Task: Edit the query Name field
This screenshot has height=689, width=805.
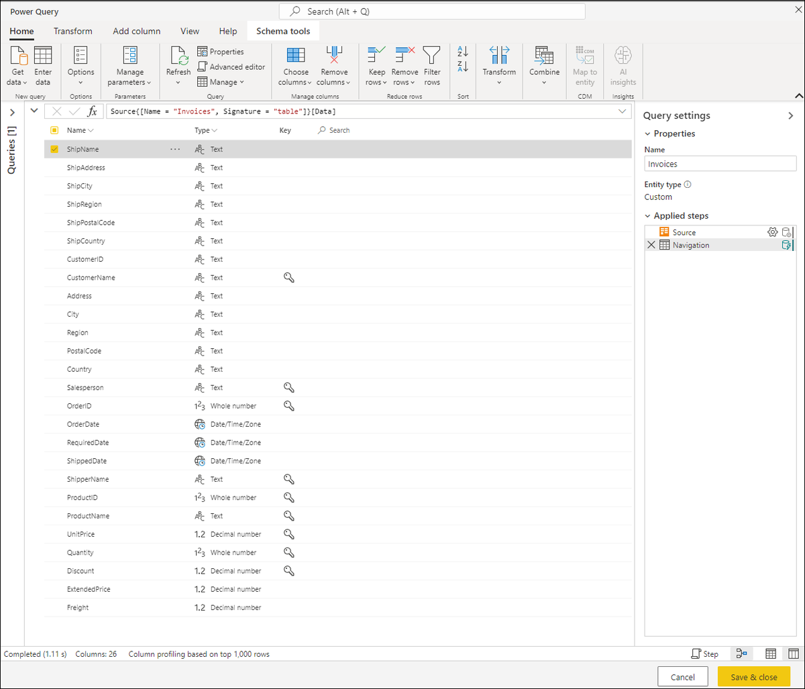Action: [720, 164]
